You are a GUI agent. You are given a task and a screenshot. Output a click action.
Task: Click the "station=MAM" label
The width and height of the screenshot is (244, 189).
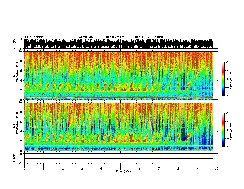click(115, 37)
